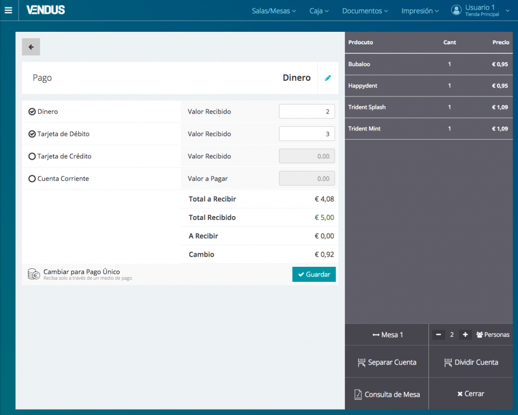The height and width of the screenshot is (415, 518).
Task: Toggle the Dinero payment option
Action: 32,112
